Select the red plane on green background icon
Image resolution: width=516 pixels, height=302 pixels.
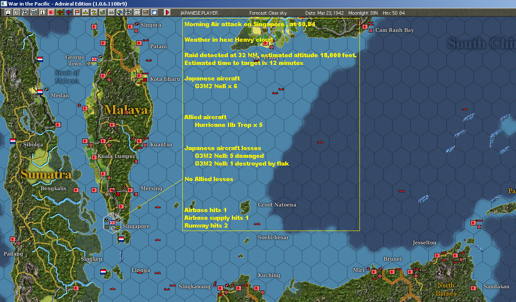(60, 12)
